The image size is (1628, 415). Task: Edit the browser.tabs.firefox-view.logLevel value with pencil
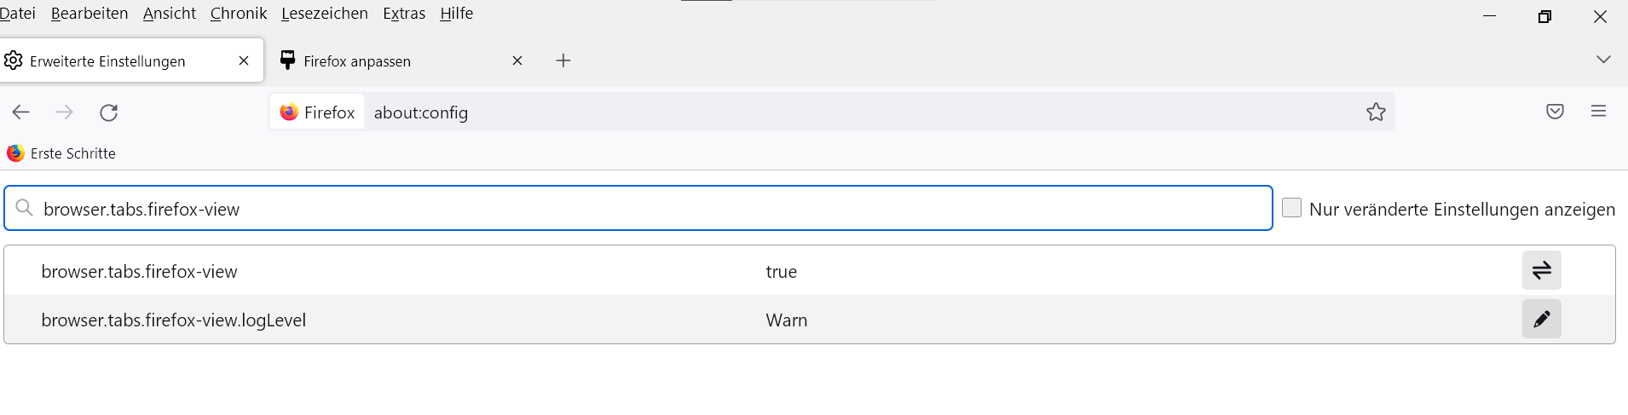tap(1541, 320)
